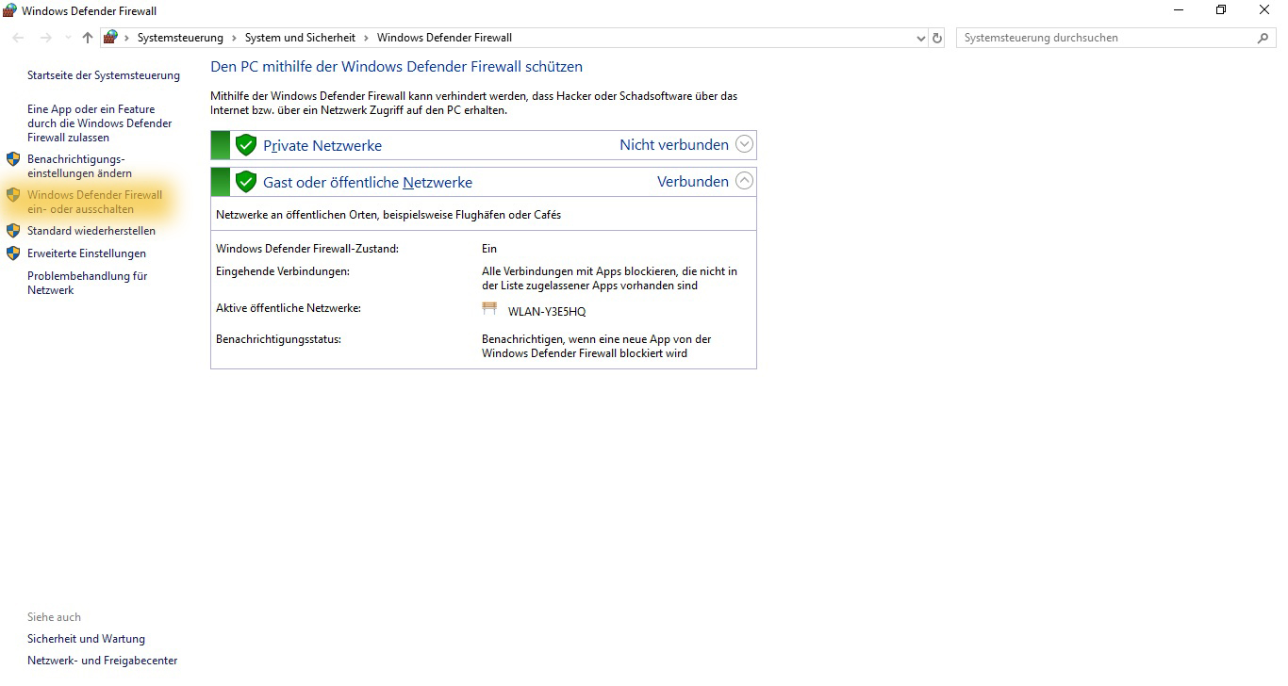Image resolution: width=1288 pixels, height=686 pixels.
Task: Select System und Sicherheit in the breadcrumb
Action: click(x=300, y=38)
